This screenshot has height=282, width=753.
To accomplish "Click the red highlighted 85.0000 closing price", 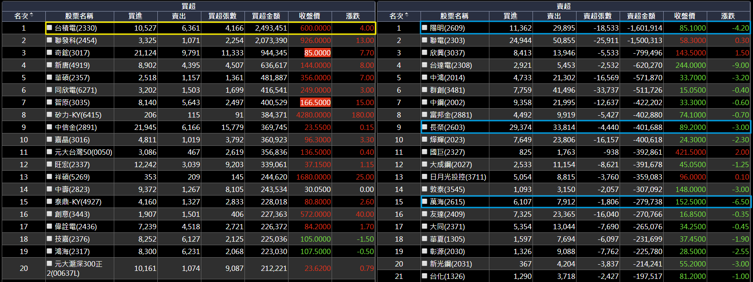I will click(x=317, y=53).
